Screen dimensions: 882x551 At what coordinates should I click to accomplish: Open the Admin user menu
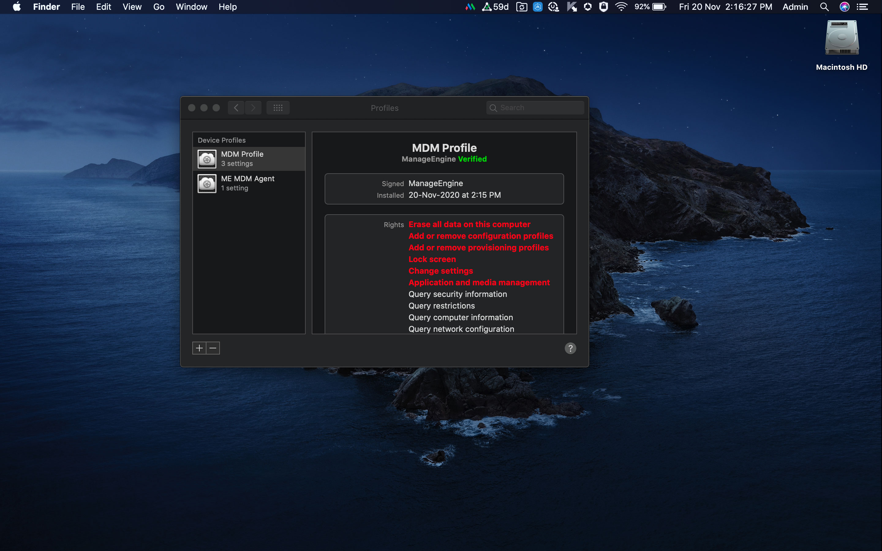pos(795,7)
